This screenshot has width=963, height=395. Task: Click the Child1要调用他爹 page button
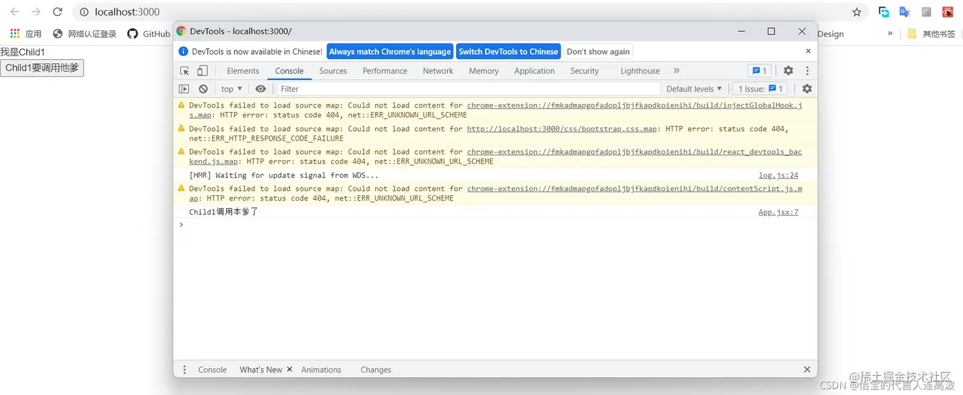tap(42, 67)
